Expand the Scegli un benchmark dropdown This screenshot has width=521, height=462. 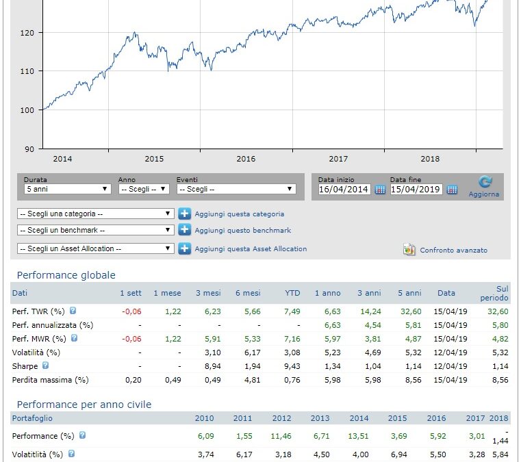point(95,231)
